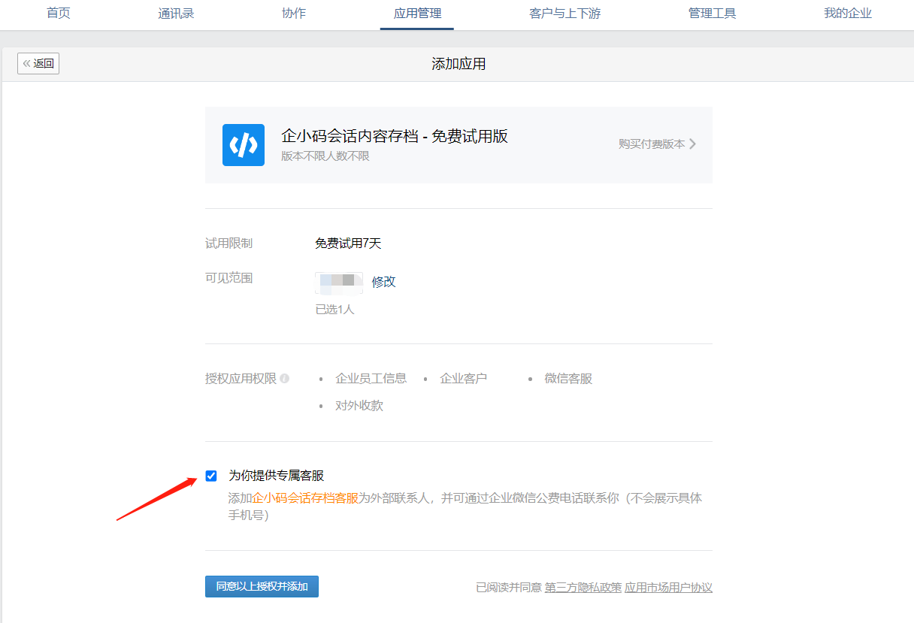Open the 首页 tab
Viewport: 914px width, 623px height.
[x=59, y=14]
